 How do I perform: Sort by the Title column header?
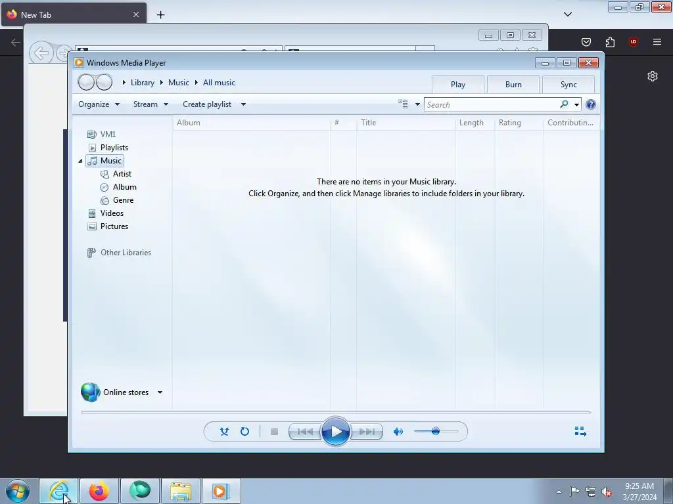pyautogui.click(x=406, y=123)
